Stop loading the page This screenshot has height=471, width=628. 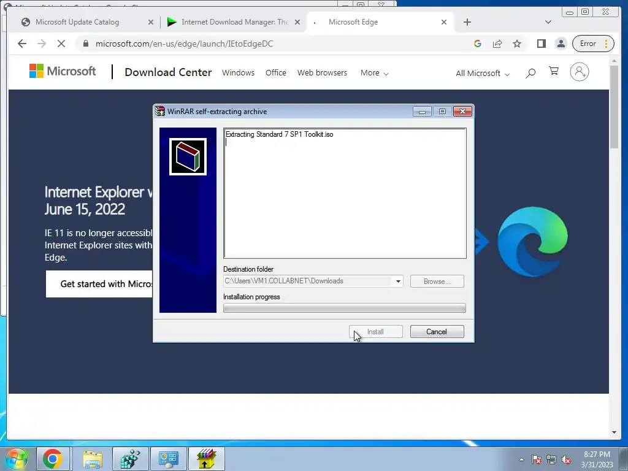(x=61, y=44)
